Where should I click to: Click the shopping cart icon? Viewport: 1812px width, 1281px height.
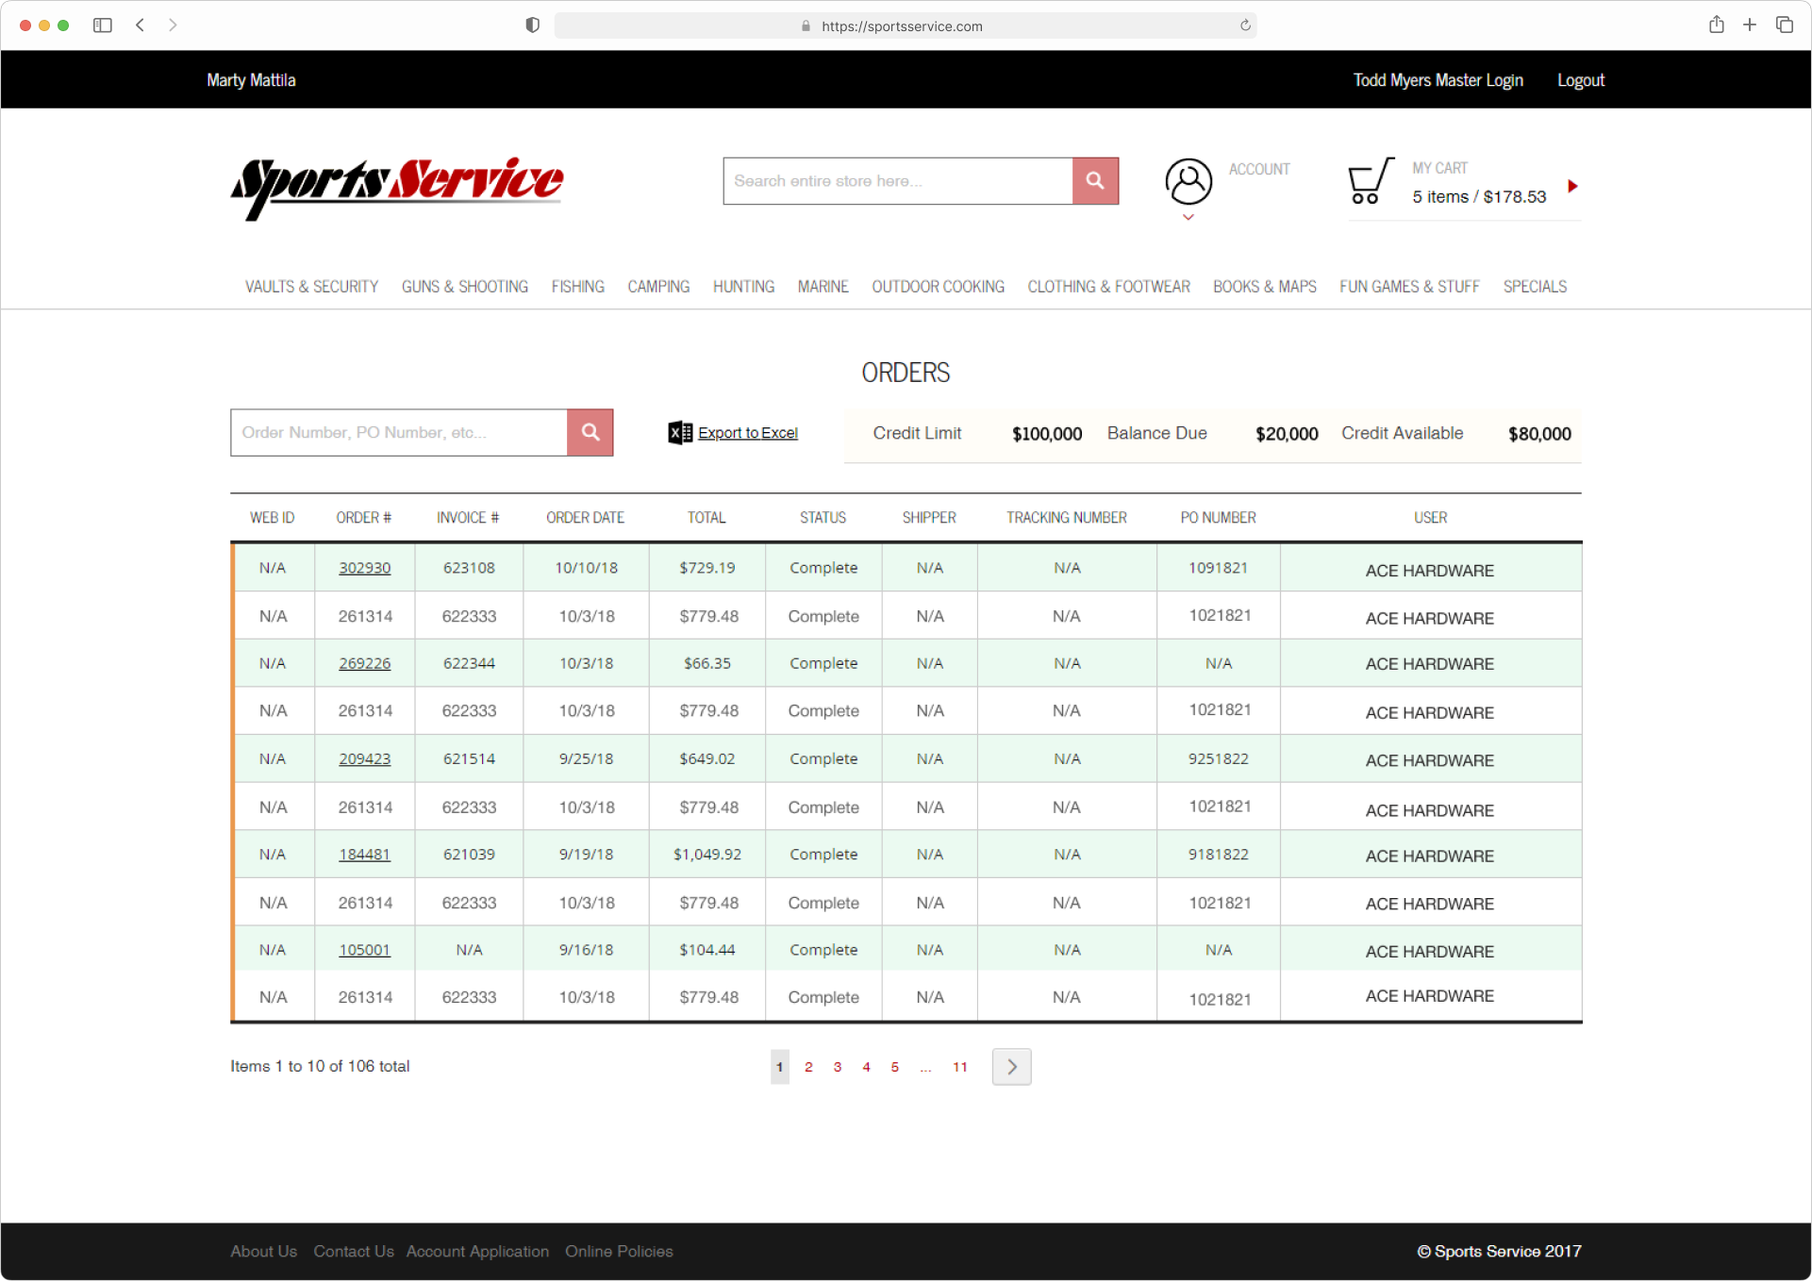tap(1369, 181)
